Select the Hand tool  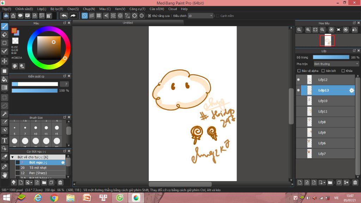(x=4, y=175)
